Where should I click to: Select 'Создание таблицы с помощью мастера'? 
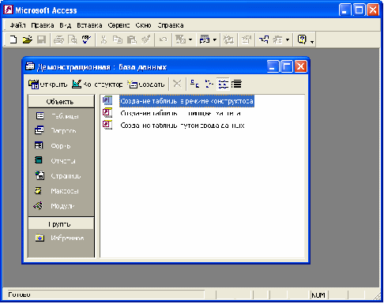(181, 114)
